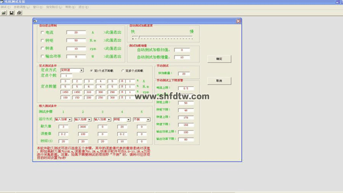Click the auto test loading speed slider
This screenshot has width=343, height=193.
point(162,38)
